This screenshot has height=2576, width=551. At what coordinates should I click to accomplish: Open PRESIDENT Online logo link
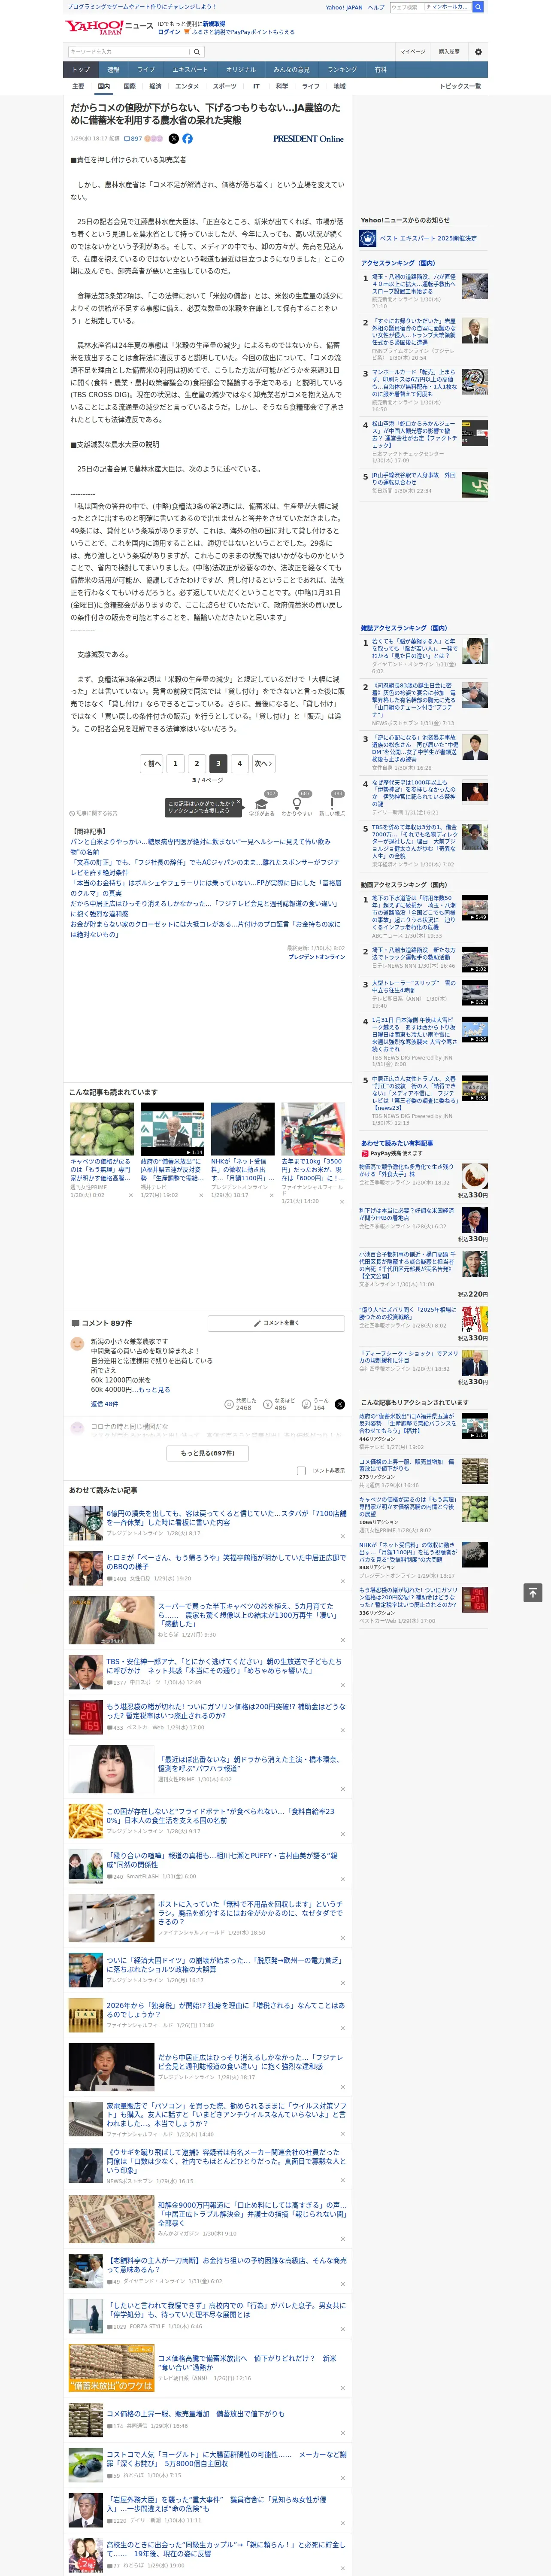308,139
